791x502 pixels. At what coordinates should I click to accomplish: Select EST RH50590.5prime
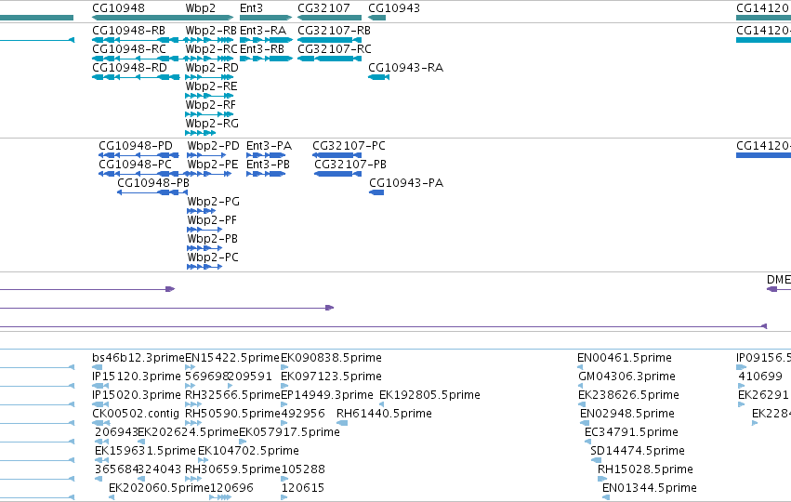click(193, 423)
